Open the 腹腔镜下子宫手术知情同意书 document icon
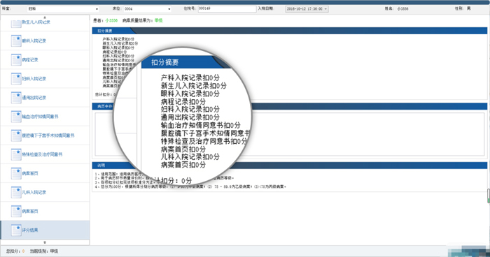The image size is (490, 257). (16, 135)
